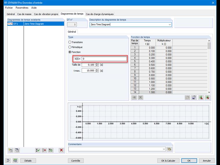
Task: Select all time diagrams with green check icon
Action: click(x=38, y=151)
